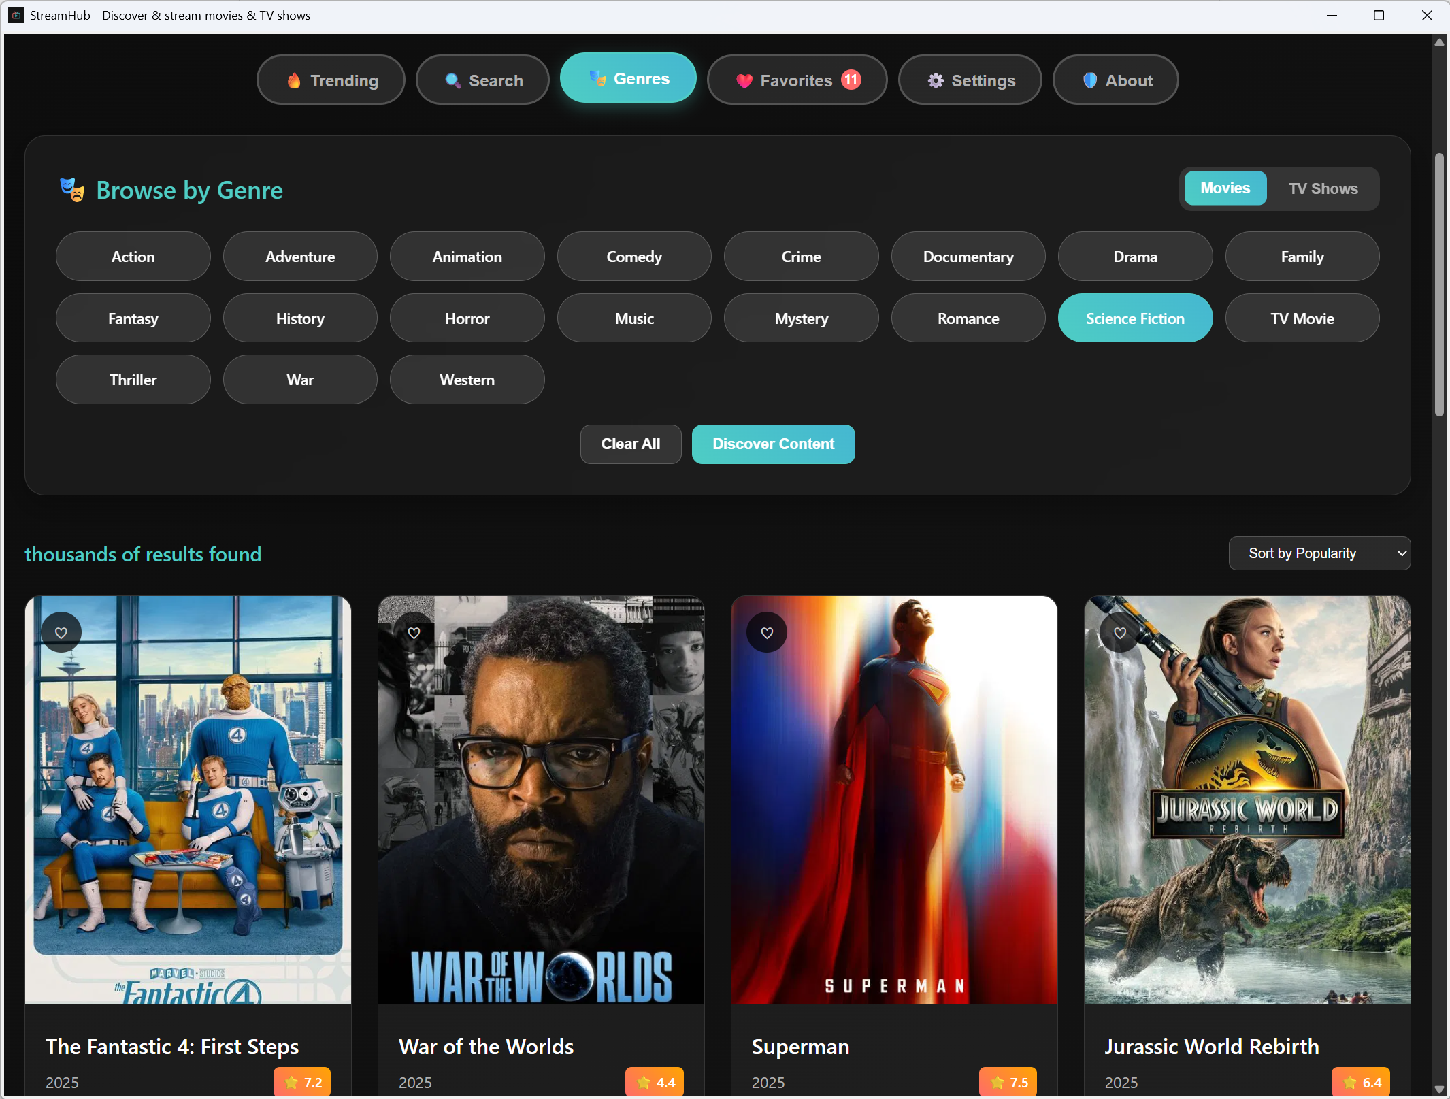The image size is (1450, 1099).
Task: Click the 4.4 rating badge
Action: click(x=655, y=1082)
